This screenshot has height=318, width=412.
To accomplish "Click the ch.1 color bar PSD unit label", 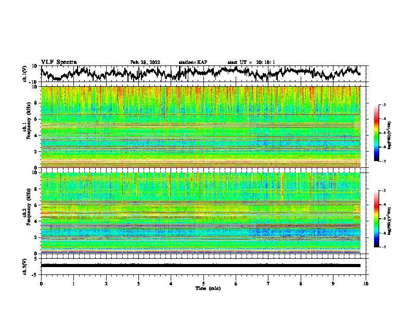I will click(x=389, y=136).
